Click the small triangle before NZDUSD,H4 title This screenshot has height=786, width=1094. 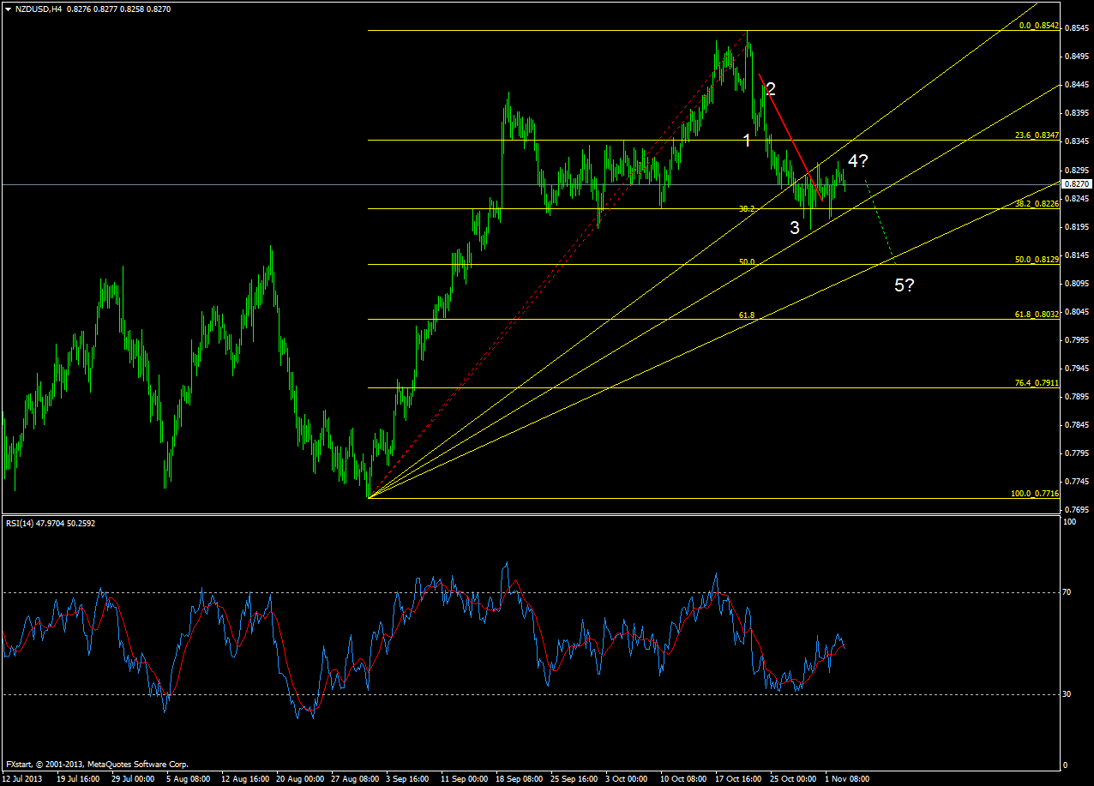8,8
